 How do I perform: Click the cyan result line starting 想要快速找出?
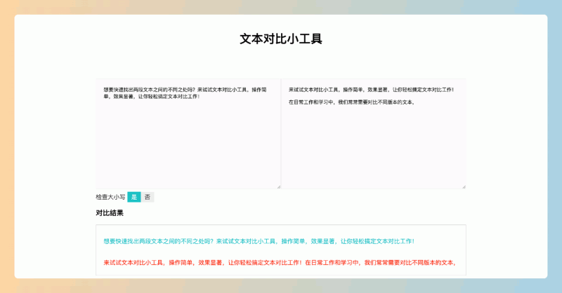pos(259,241)
